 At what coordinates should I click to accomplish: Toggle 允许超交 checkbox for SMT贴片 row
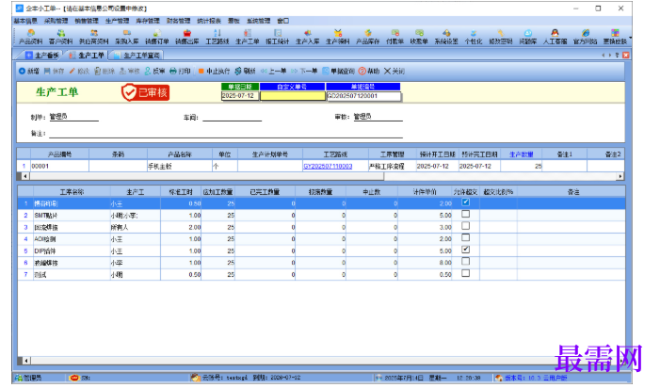pos(465,214)
